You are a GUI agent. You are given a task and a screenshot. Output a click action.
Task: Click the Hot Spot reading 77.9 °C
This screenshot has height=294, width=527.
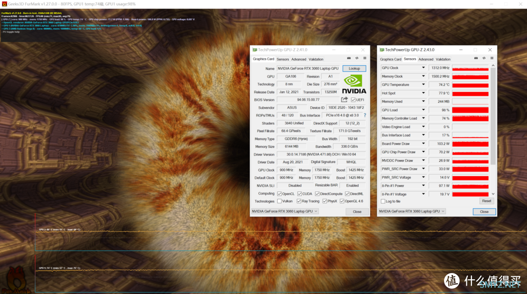pyautogui.click(x=440, y=93)
